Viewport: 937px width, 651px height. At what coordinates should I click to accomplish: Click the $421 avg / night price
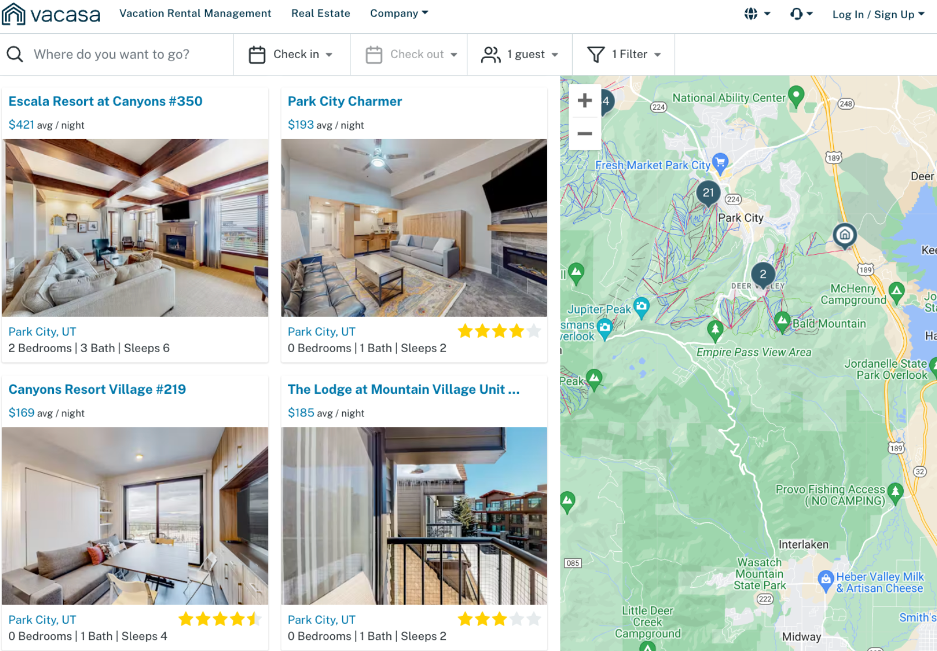pos(47,125)
